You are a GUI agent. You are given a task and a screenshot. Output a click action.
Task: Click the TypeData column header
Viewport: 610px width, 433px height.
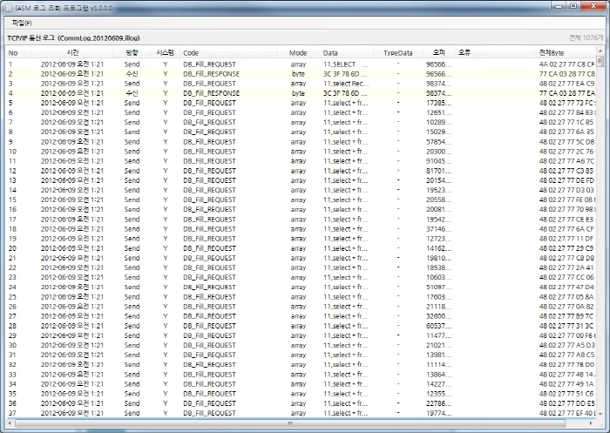point(397,53)
